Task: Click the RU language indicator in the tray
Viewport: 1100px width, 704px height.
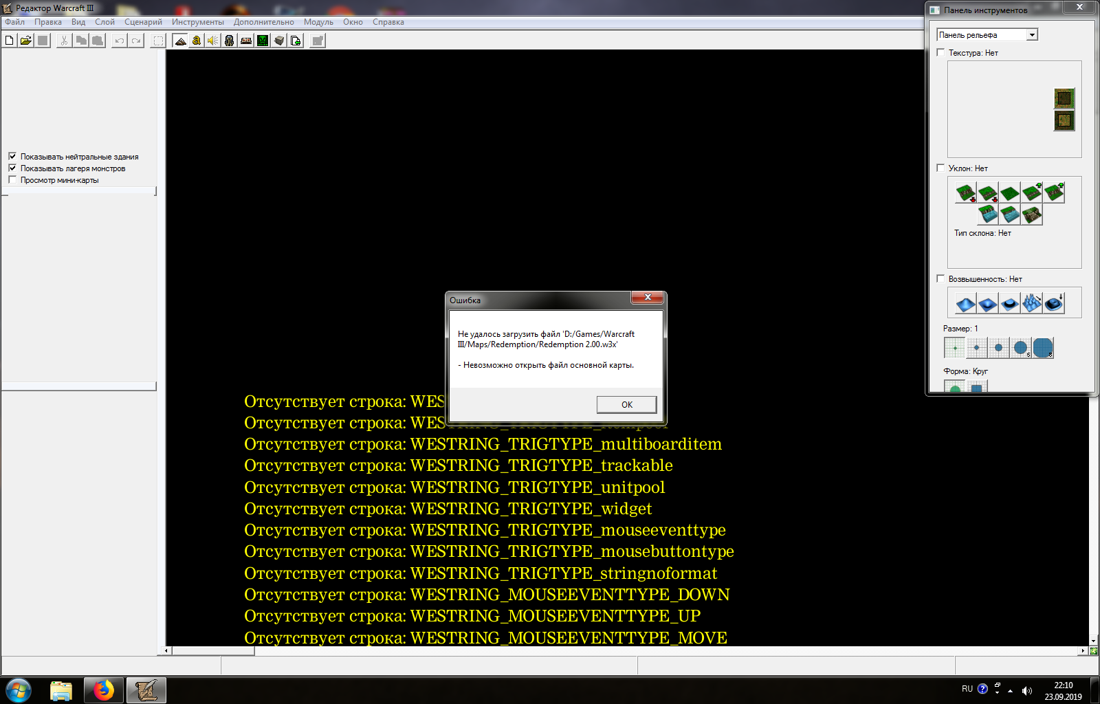Action: coord(967,689)
